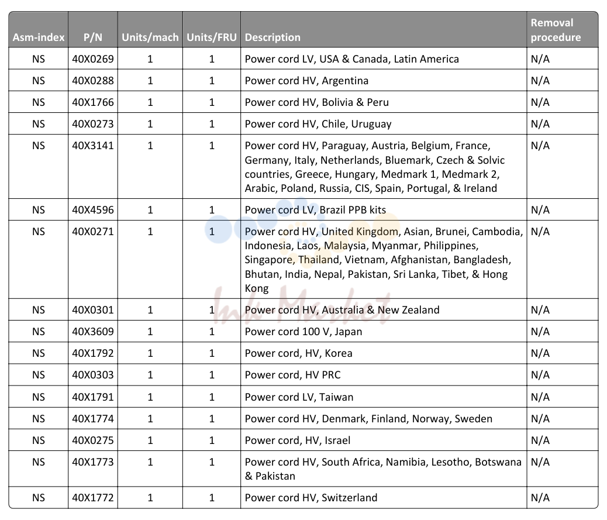
Task: Click the P/N column header
Action: click(x=93, y=37)
